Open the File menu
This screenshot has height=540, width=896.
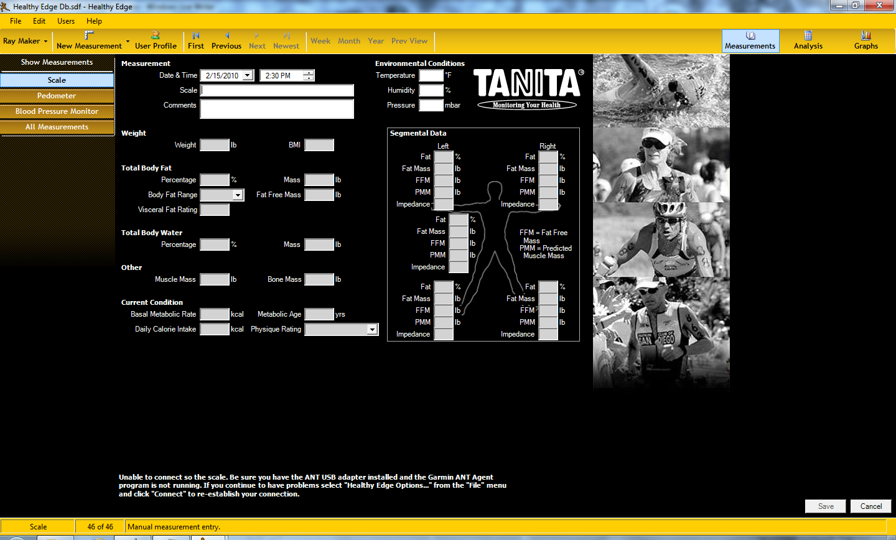[x=16, y=21]
